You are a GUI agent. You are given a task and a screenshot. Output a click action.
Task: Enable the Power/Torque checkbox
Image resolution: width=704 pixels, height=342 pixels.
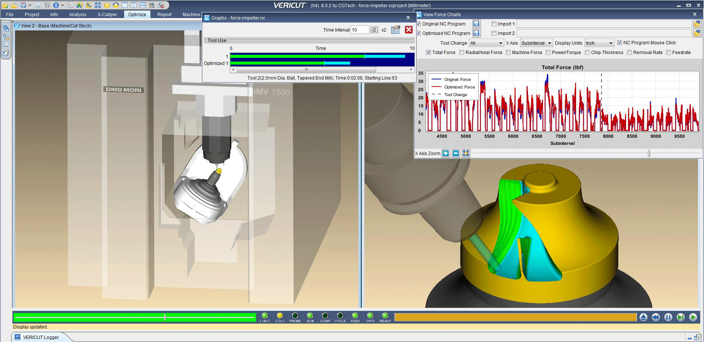pos(548,53)
